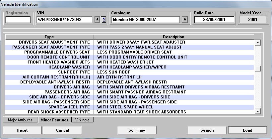Click the Description column header

tap(173, 37)
